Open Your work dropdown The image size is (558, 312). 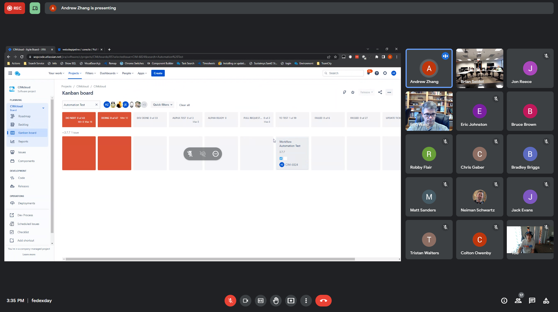[x=56, y=73]
